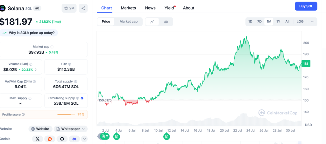Toggle LOG scale on chart
This screenshot has width=326, height=144.
[300, 22]
